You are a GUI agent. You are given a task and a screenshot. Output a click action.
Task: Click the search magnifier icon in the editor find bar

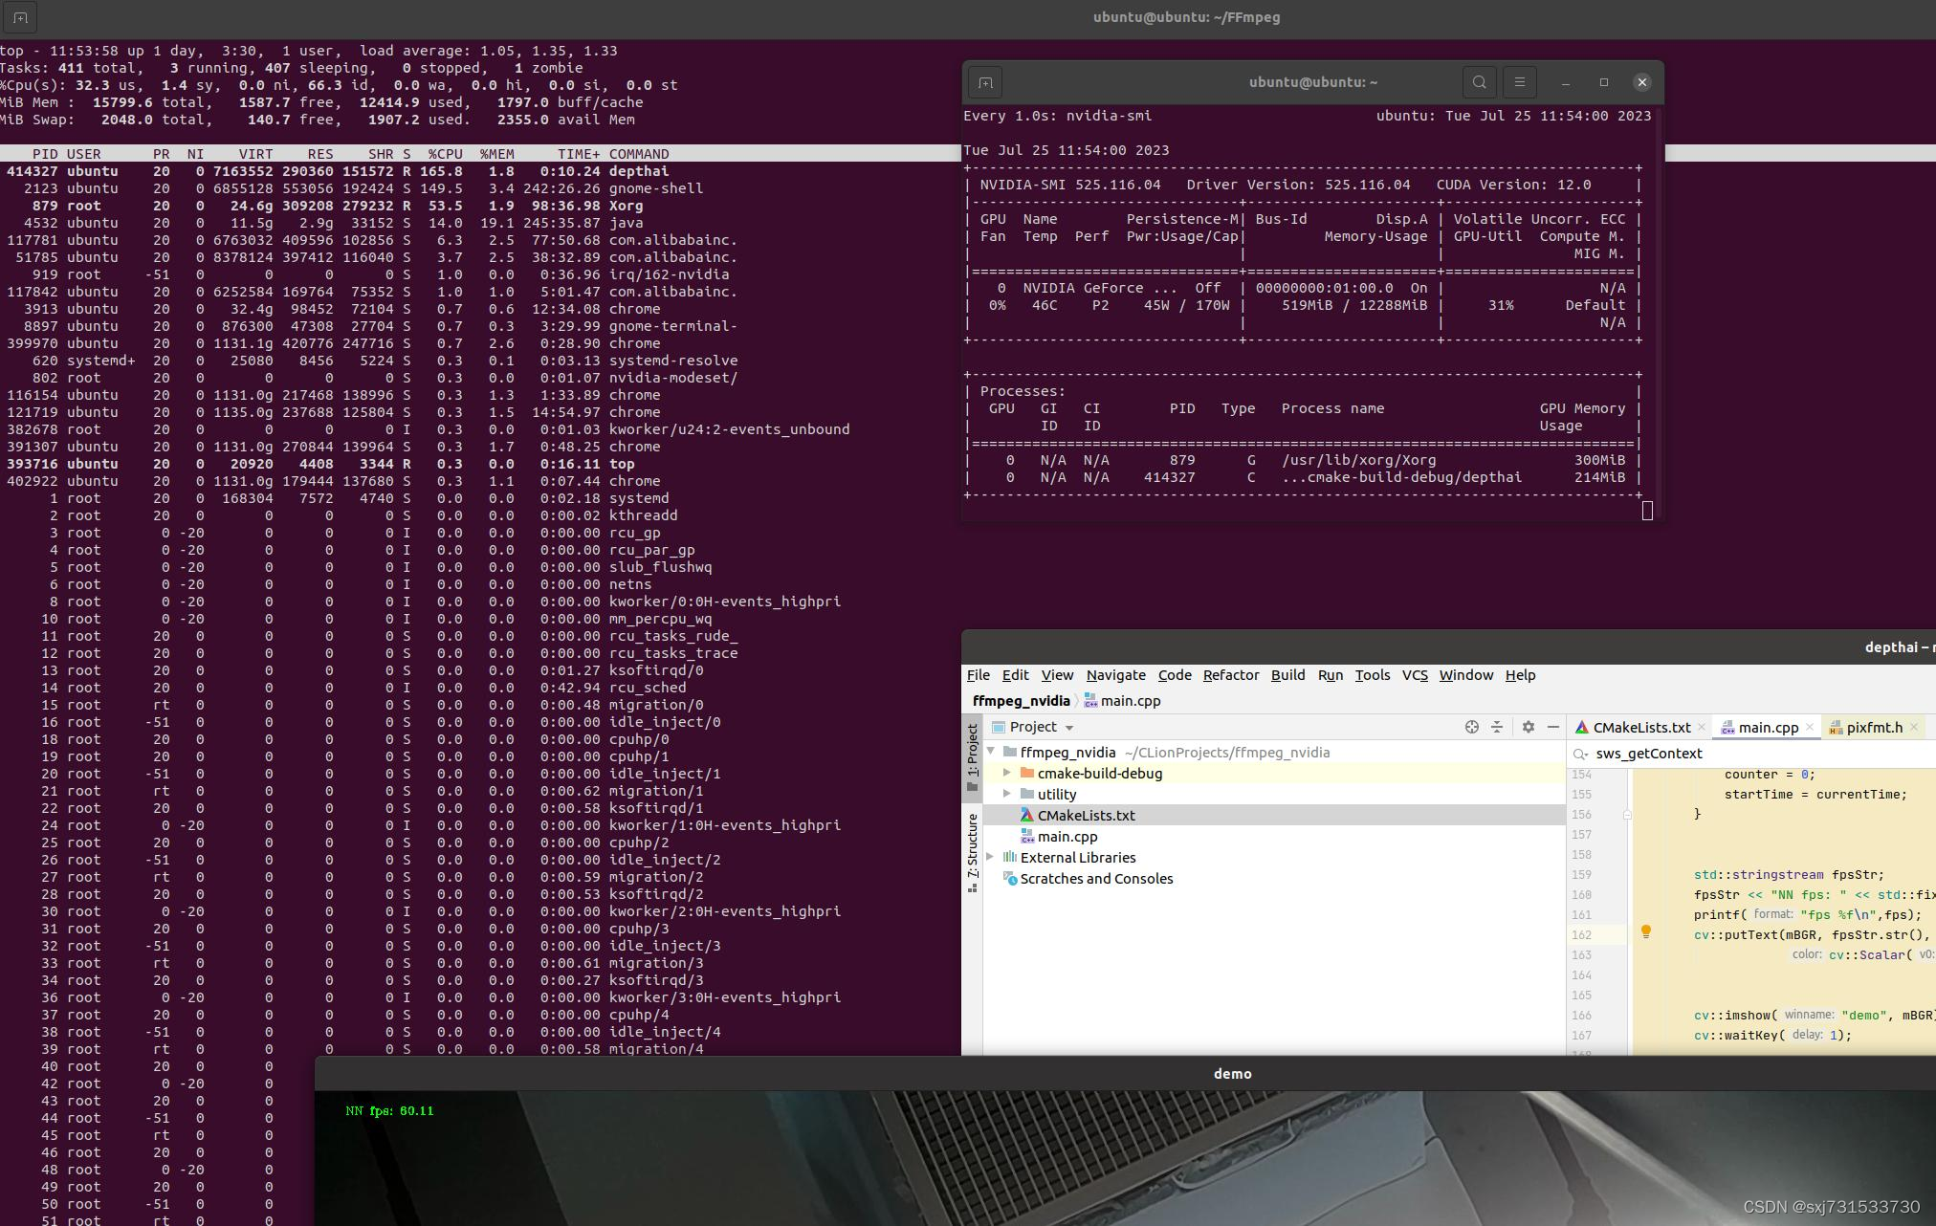point(1580,754)
